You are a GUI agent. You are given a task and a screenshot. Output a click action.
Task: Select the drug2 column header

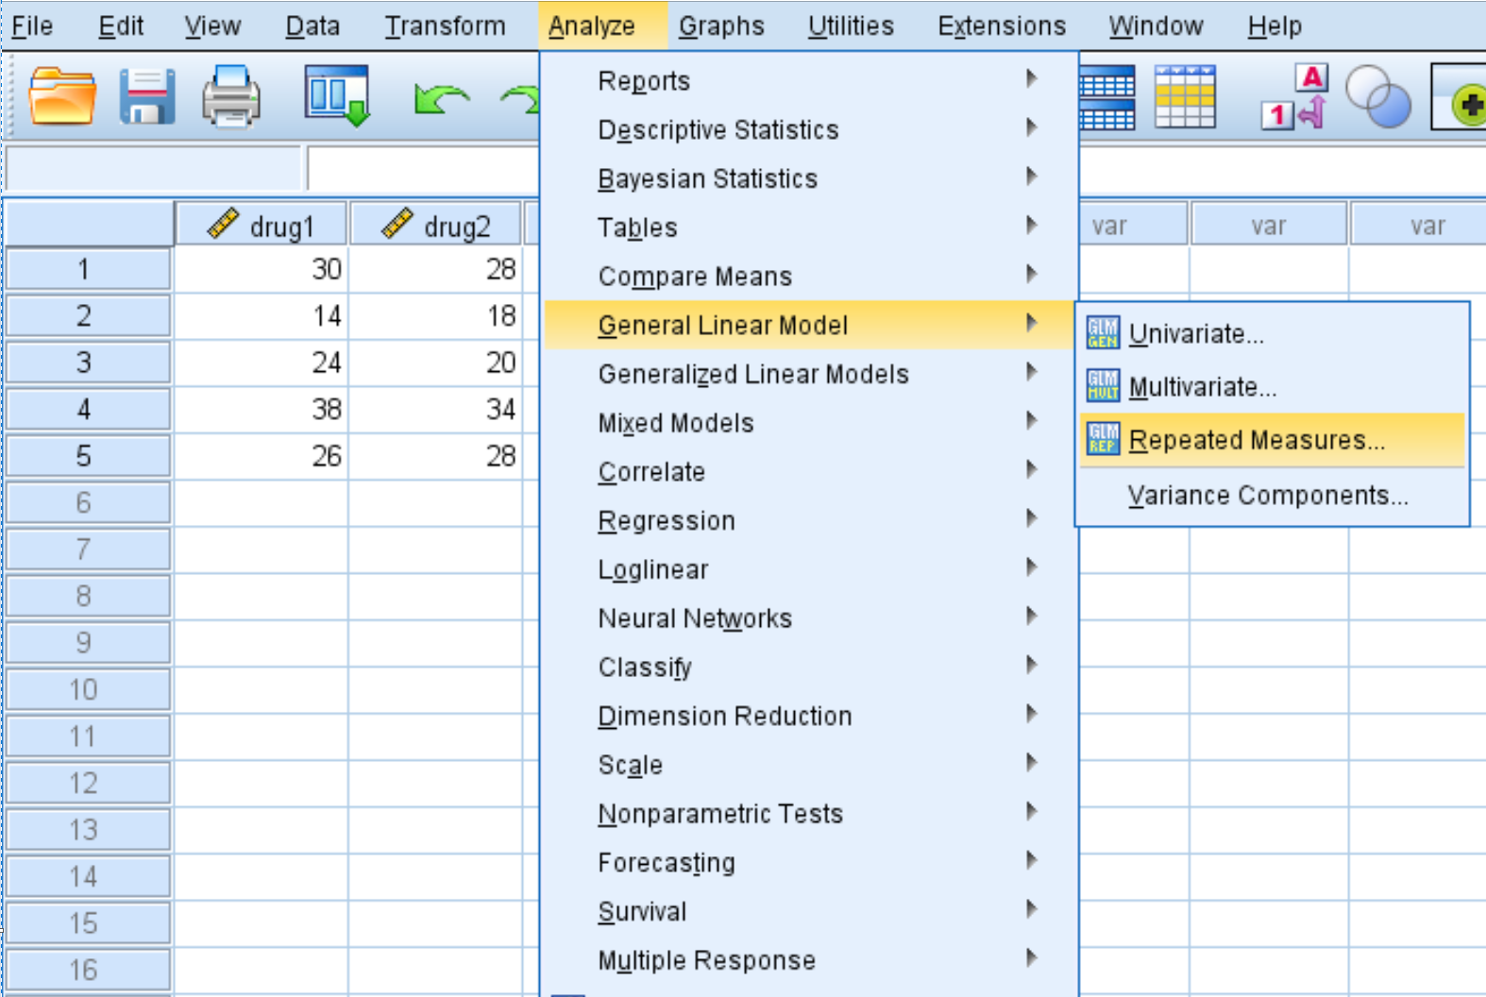(436, 225)
